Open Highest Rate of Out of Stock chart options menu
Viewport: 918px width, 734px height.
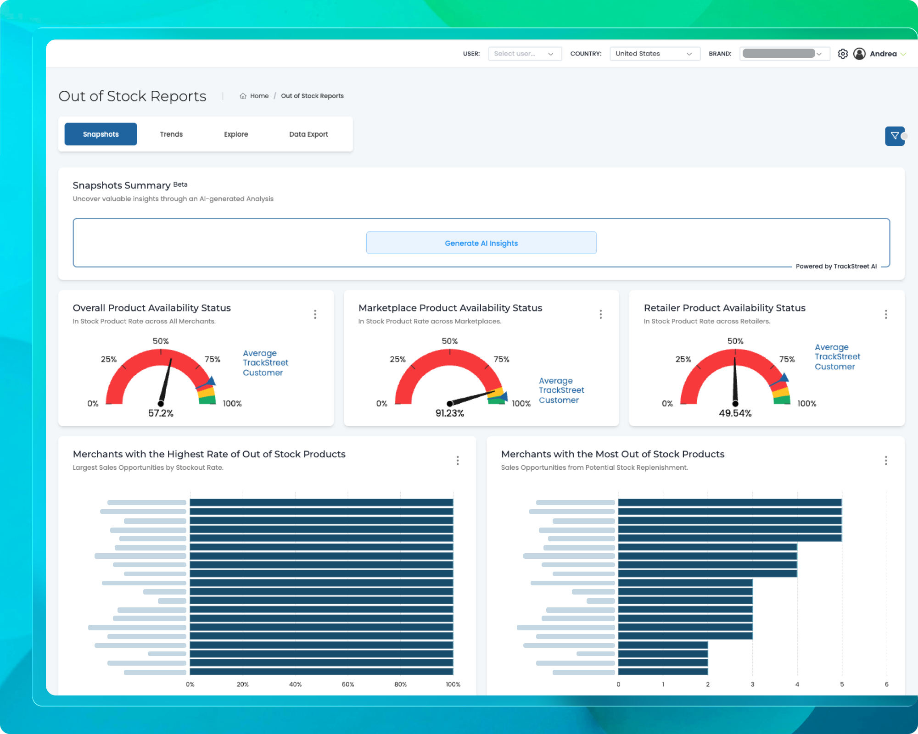click(x=458, y=461)
